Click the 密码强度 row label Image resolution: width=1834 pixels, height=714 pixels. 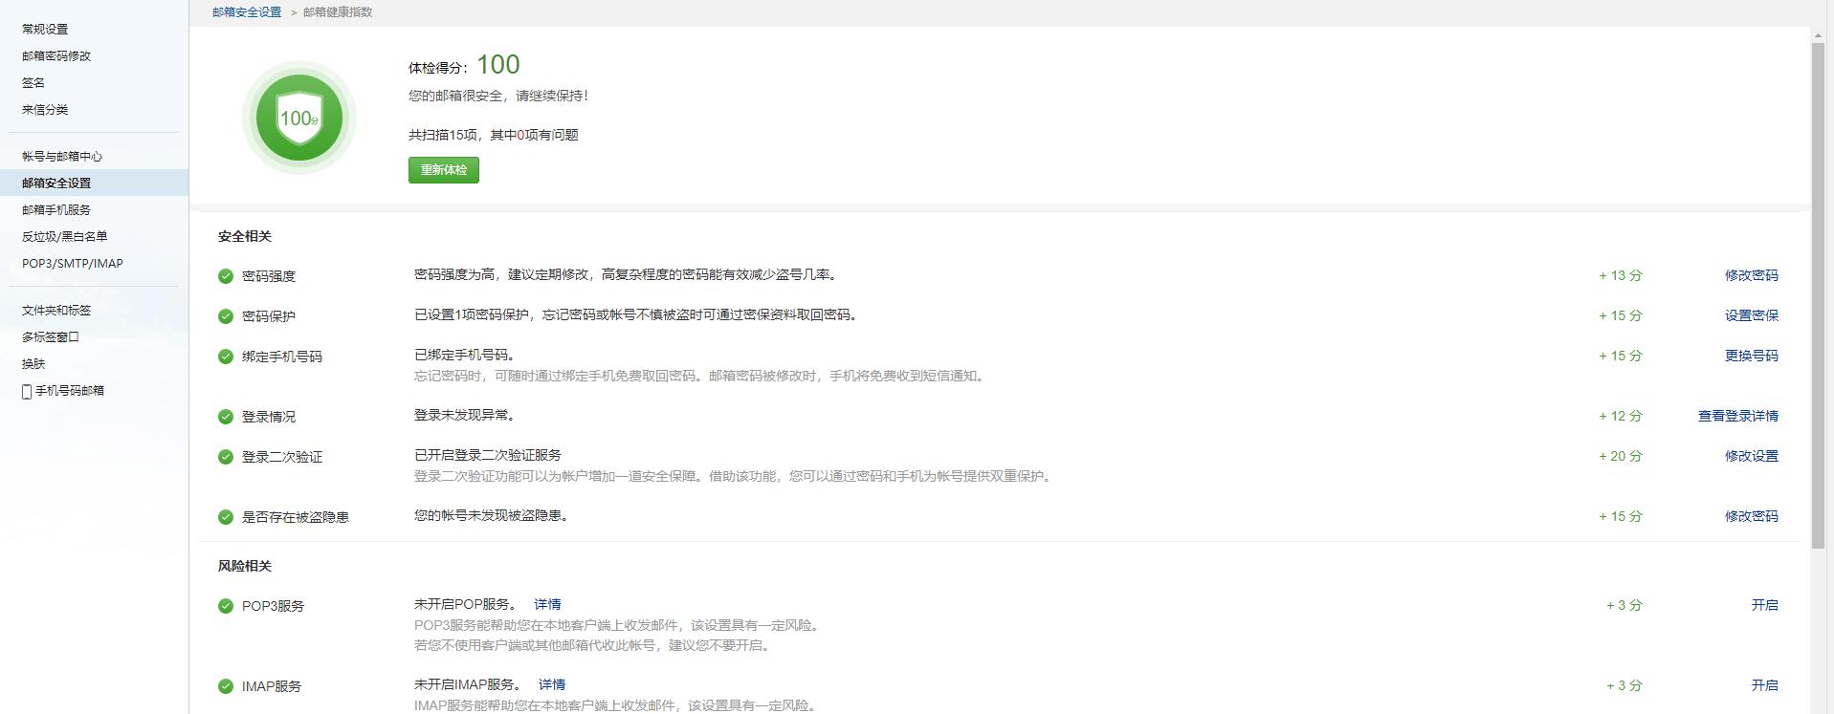[x=269, y=276]
